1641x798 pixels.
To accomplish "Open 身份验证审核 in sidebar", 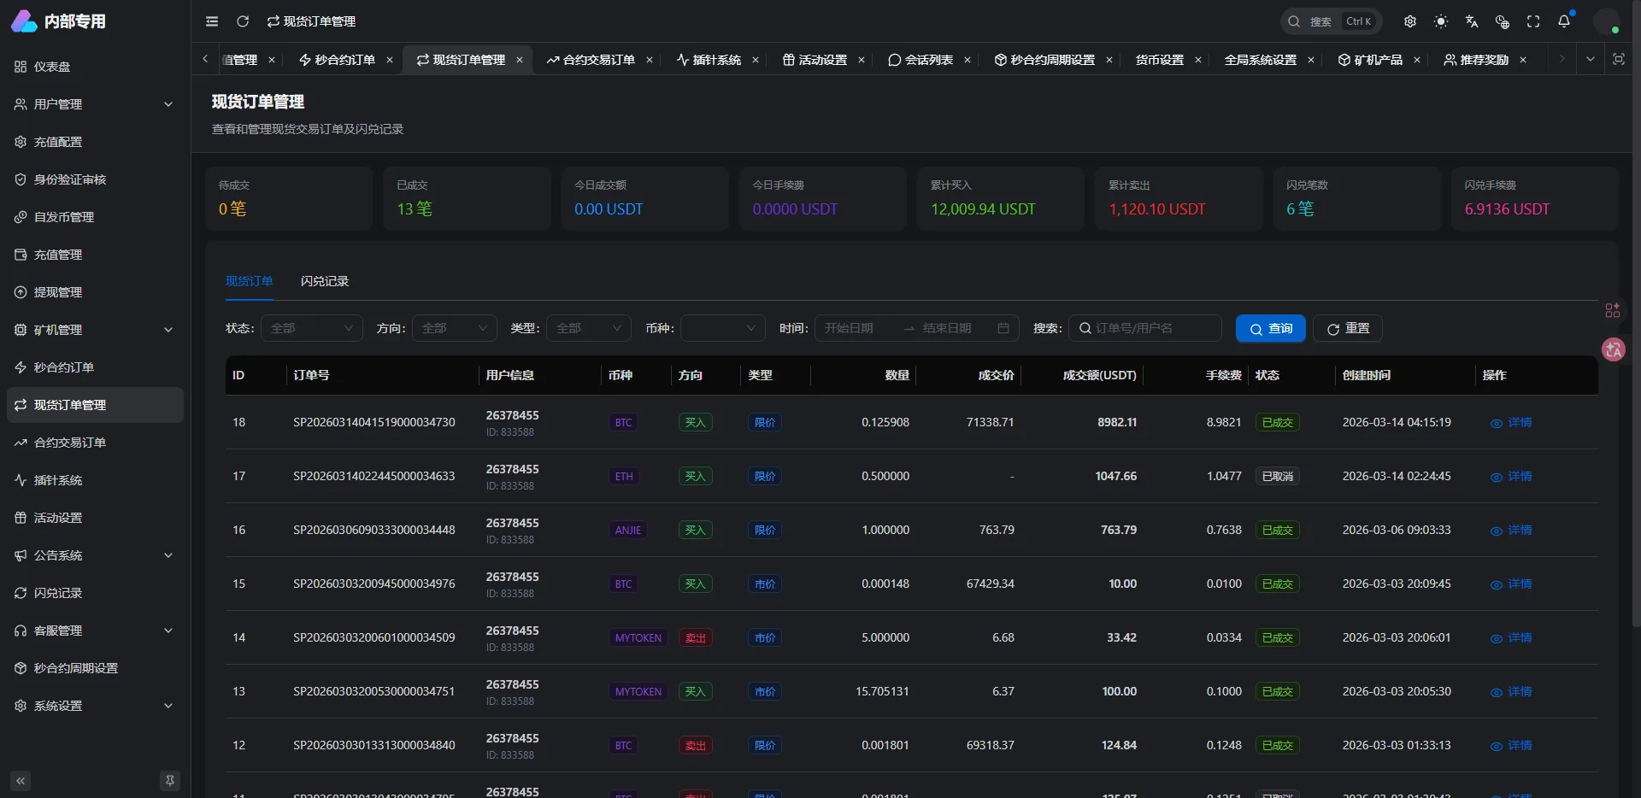I will pyautogui.click(x=95, y=179).
